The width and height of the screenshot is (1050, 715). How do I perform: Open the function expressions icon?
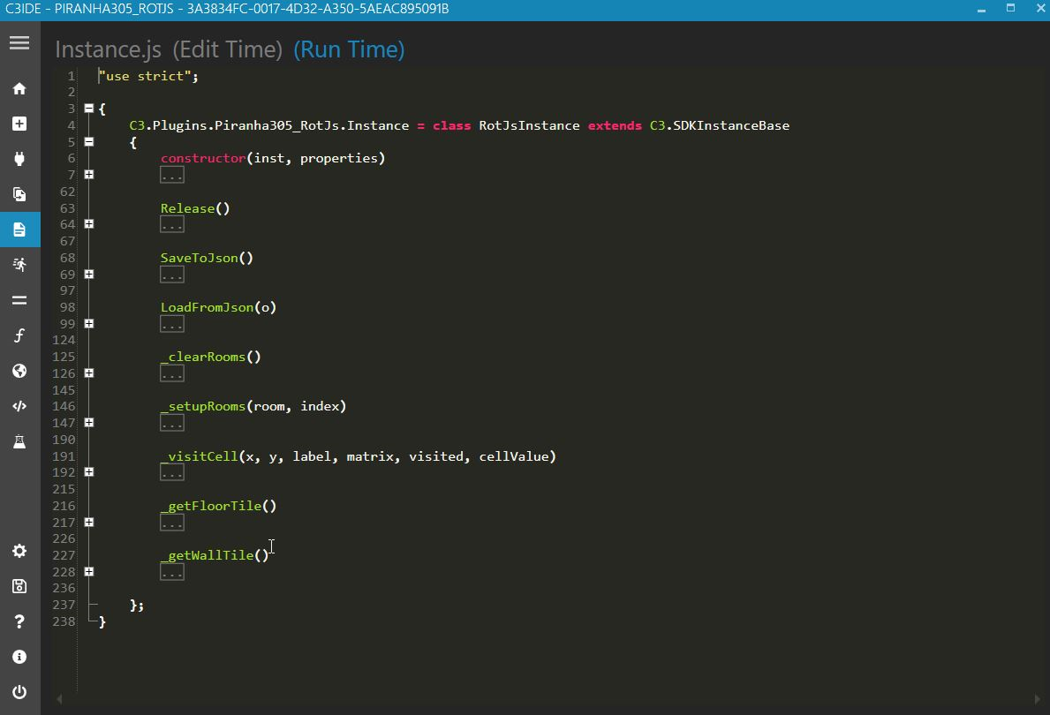19,335
